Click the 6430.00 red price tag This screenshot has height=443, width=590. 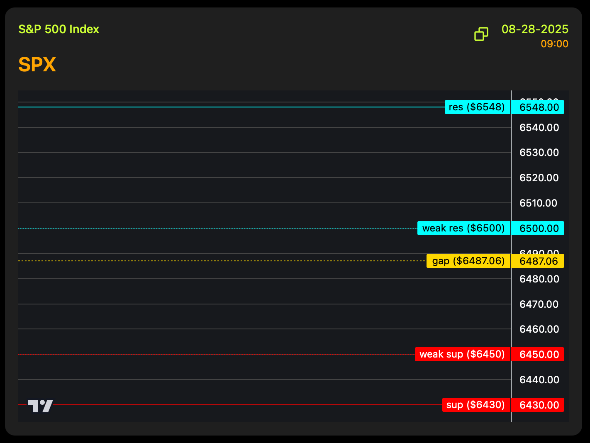(538, 405)
